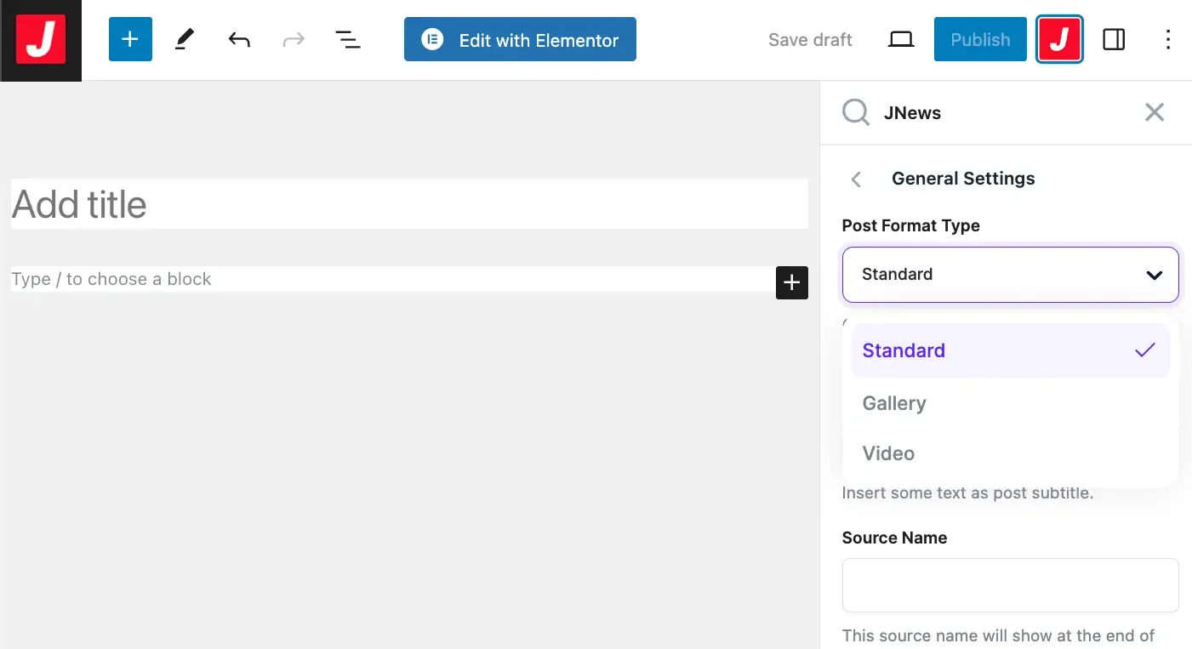
Task: Open the block inserter plus button
Action: pyautogui.click(x=130, y=40)
